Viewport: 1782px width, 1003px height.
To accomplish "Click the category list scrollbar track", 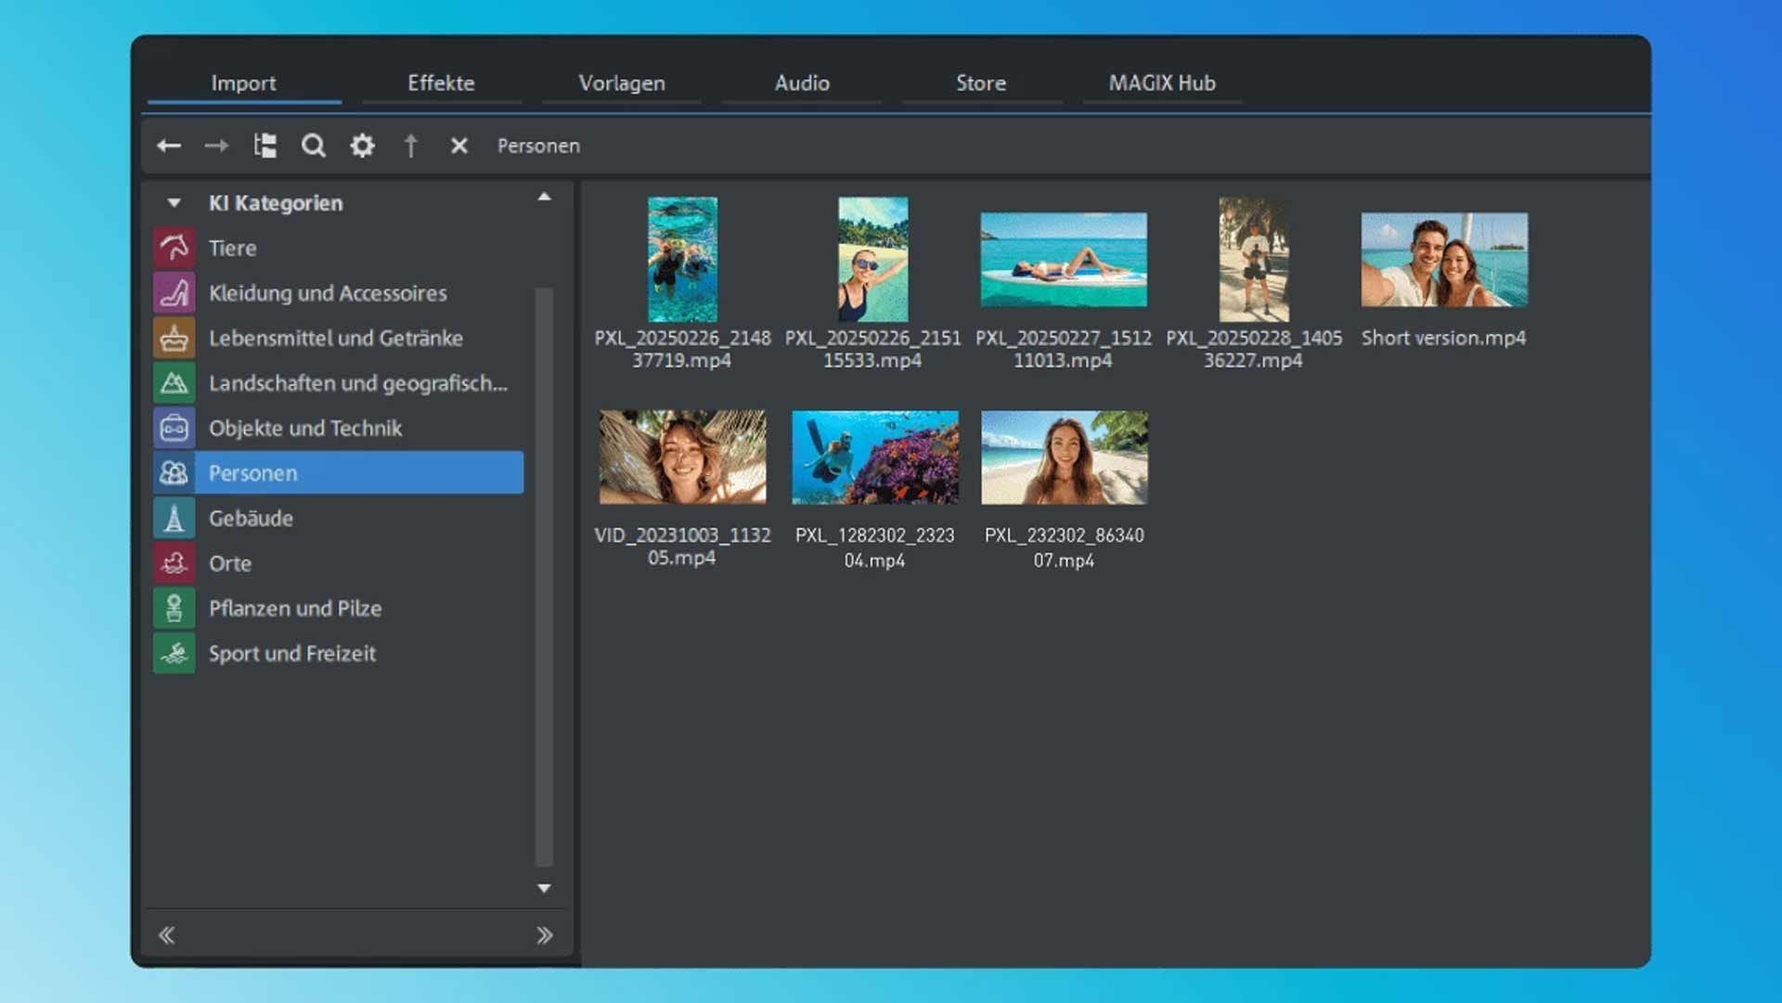I will pos(544,575).
